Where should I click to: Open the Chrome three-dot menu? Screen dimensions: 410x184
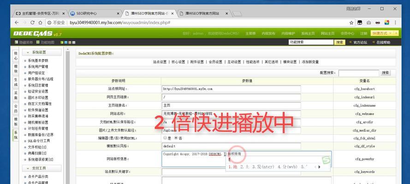[x=395, y=23]
